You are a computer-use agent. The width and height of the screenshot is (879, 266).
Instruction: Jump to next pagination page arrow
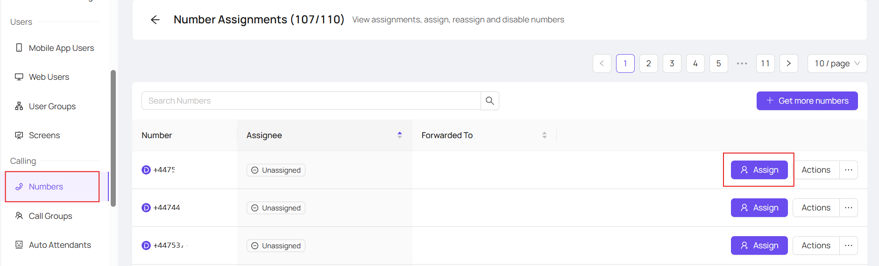[789, 63]
